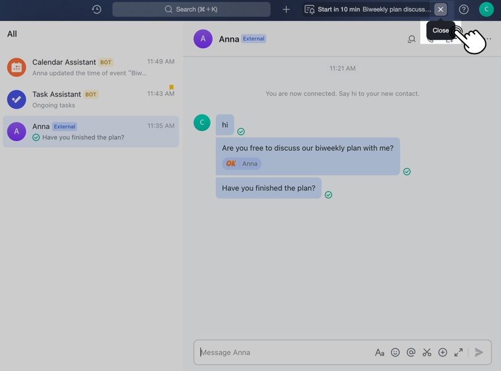Dismiss the meeting reminder banner
Viewport: 501px width, 371px height.
pyautogui.click(x=441, y=9)
